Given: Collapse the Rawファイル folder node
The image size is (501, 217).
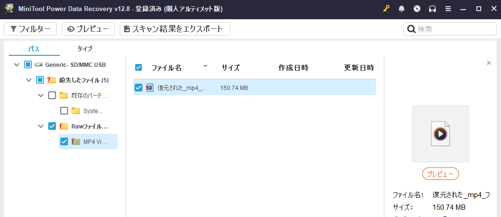Looking at the screenshot, I should 41,126.
